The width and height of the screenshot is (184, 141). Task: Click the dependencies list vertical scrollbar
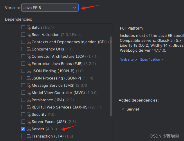[111, 76]
